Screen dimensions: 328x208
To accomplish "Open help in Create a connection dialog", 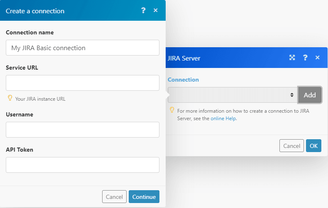I will point(143,11).
